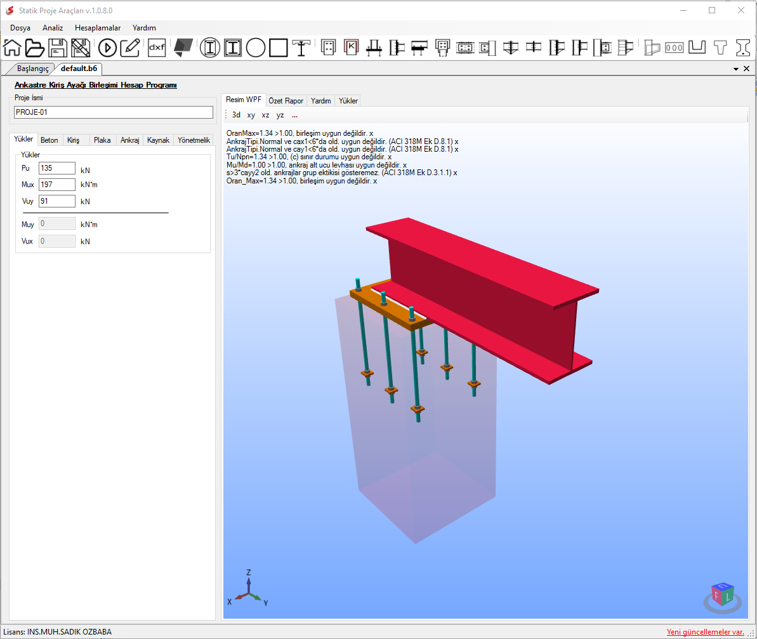757x639 pixels.
Task: Click the '...' more view options button
Action: (x=294, y=115)
